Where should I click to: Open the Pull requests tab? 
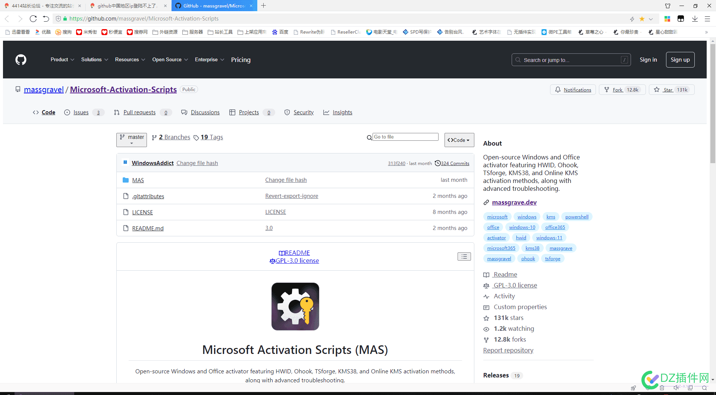142,112
